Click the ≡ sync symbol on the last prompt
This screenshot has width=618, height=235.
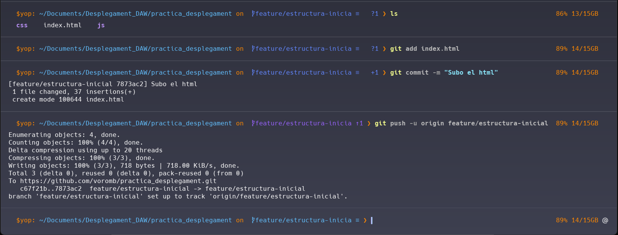click(357, 220)
